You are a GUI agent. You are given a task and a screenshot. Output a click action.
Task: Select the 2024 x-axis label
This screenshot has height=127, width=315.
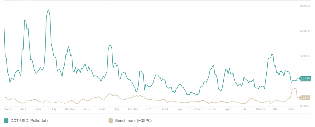click(x=212, y=109)
